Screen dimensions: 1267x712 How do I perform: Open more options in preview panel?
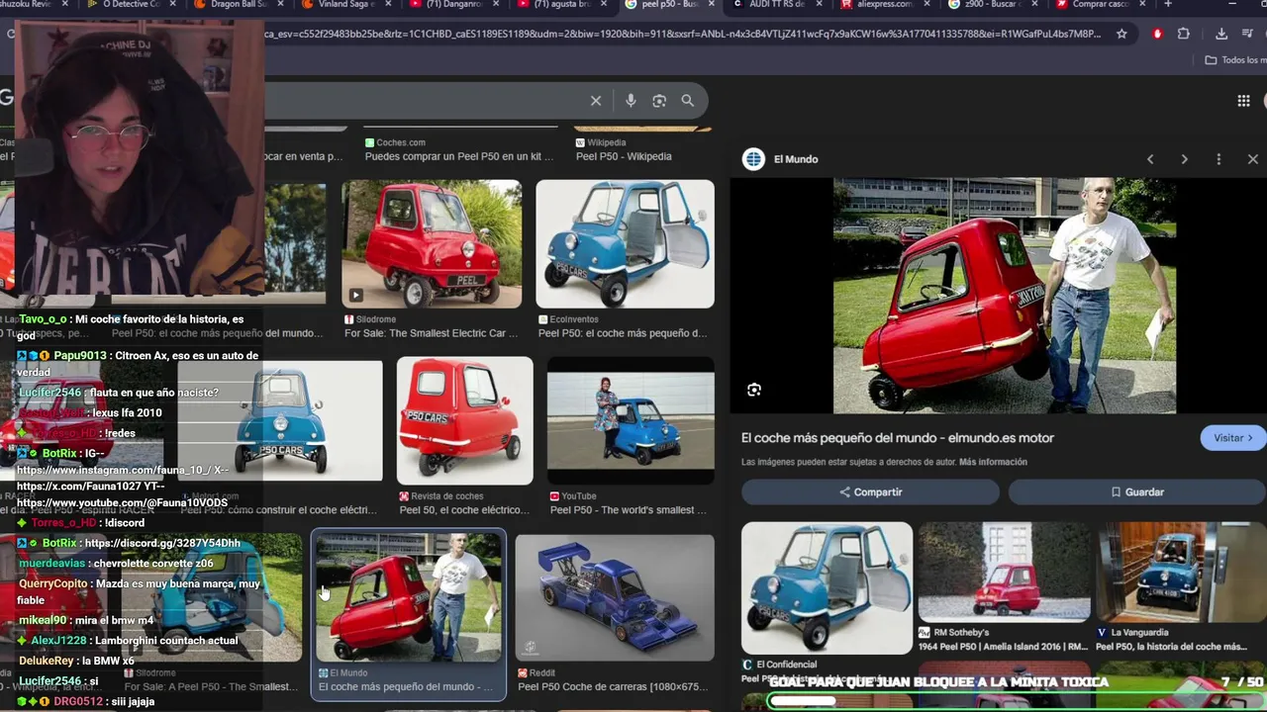point(1218,159)
